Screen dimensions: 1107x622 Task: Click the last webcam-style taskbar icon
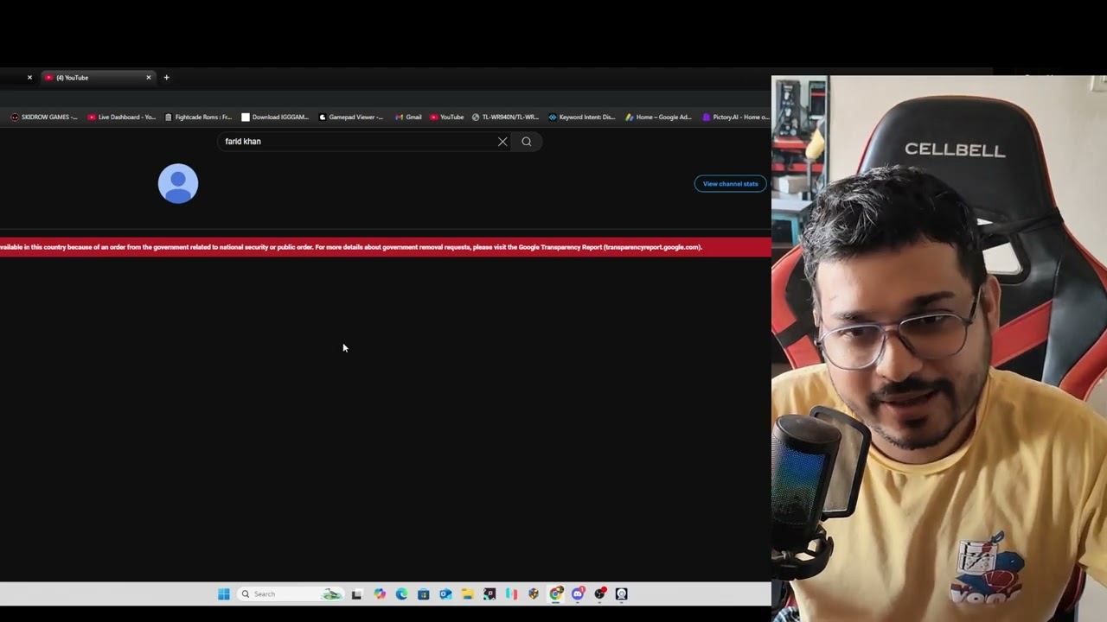tap(621, 593)
